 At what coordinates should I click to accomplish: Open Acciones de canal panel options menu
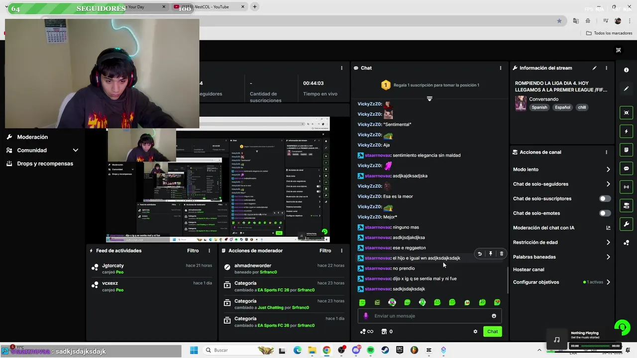tap(606, 152)
